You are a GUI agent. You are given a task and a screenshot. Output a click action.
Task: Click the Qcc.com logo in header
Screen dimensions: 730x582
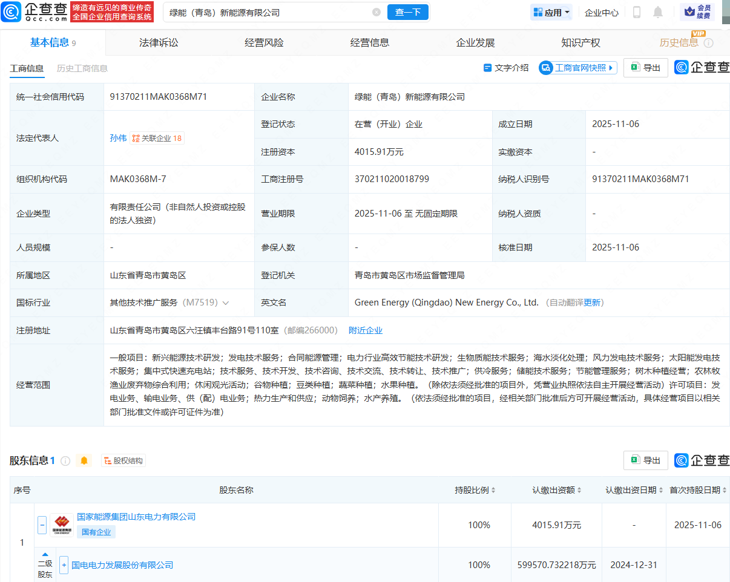coord(34,11)
